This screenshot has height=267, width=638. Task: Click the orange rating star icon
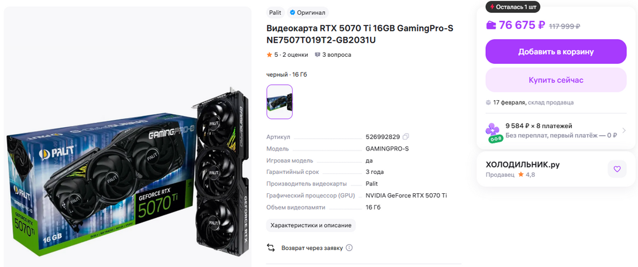click(269, 54)
